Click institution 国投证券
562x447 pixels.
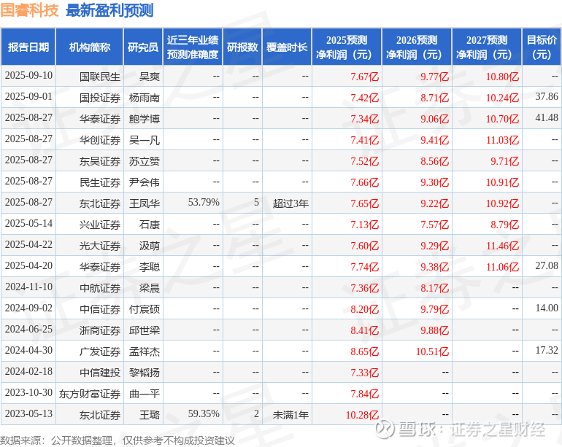pyautogui.click(x=100, y=98)
